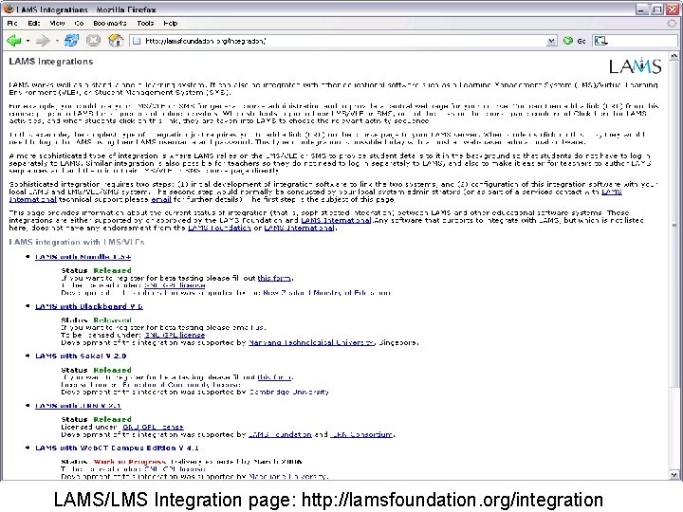Click the page icon in address bar
Image resolution: width=683 pixels, height=512 pixels.
point(137,41)
